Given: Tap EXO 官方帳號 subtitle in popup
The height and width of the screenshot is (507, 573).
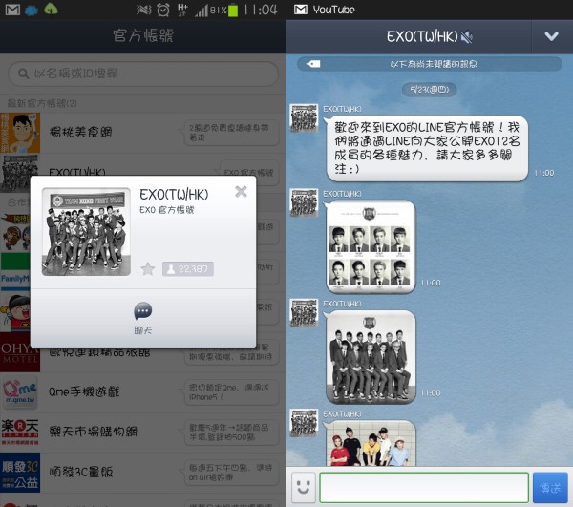Looking at the screenshot, I should [166, 210].
